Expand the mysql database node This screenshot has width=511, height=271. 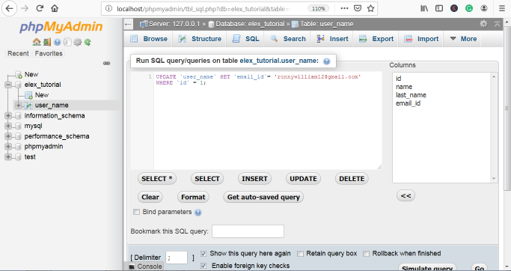point(8,126)
